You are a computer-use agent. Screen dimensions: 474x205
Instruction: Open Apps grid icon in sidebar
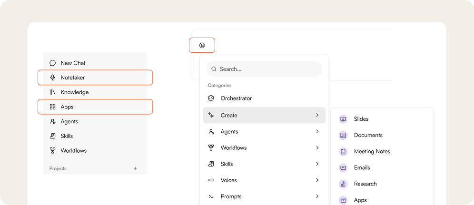[53, 107]
